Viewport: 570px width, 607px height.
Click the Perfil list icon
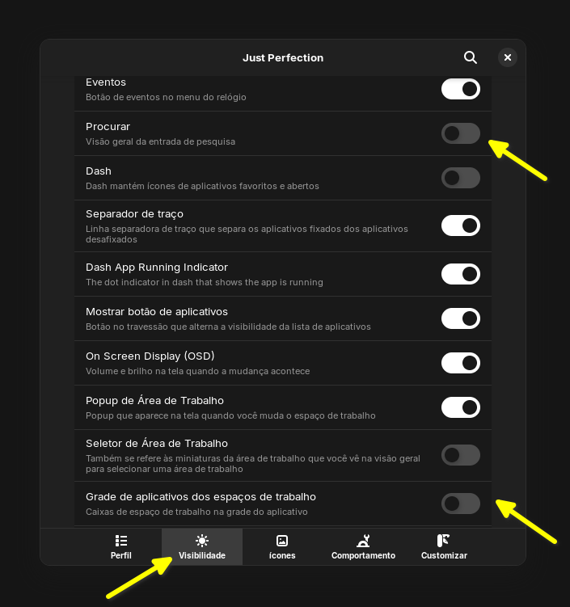click(121, 541)
